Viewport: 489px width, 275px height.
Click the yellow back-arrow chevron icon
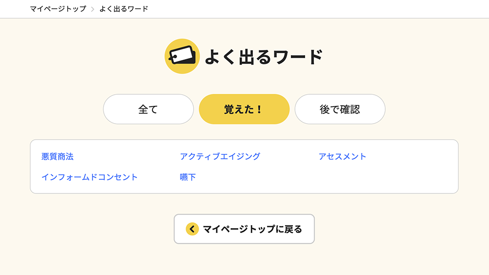pos(192,229)
